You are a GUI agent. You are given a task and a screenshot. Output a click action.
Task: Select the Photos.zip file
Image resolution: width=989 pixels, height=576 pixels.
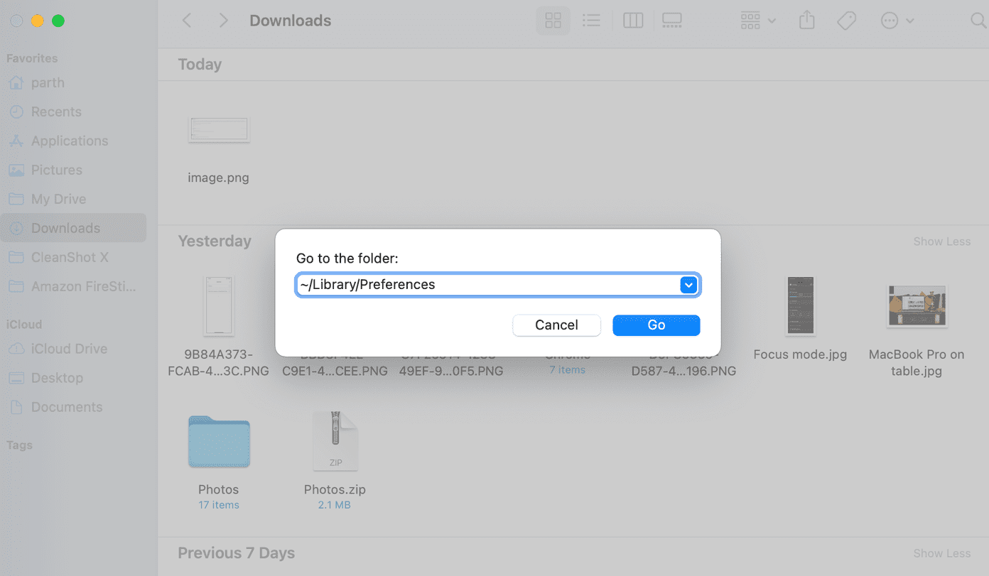(335, 440)
